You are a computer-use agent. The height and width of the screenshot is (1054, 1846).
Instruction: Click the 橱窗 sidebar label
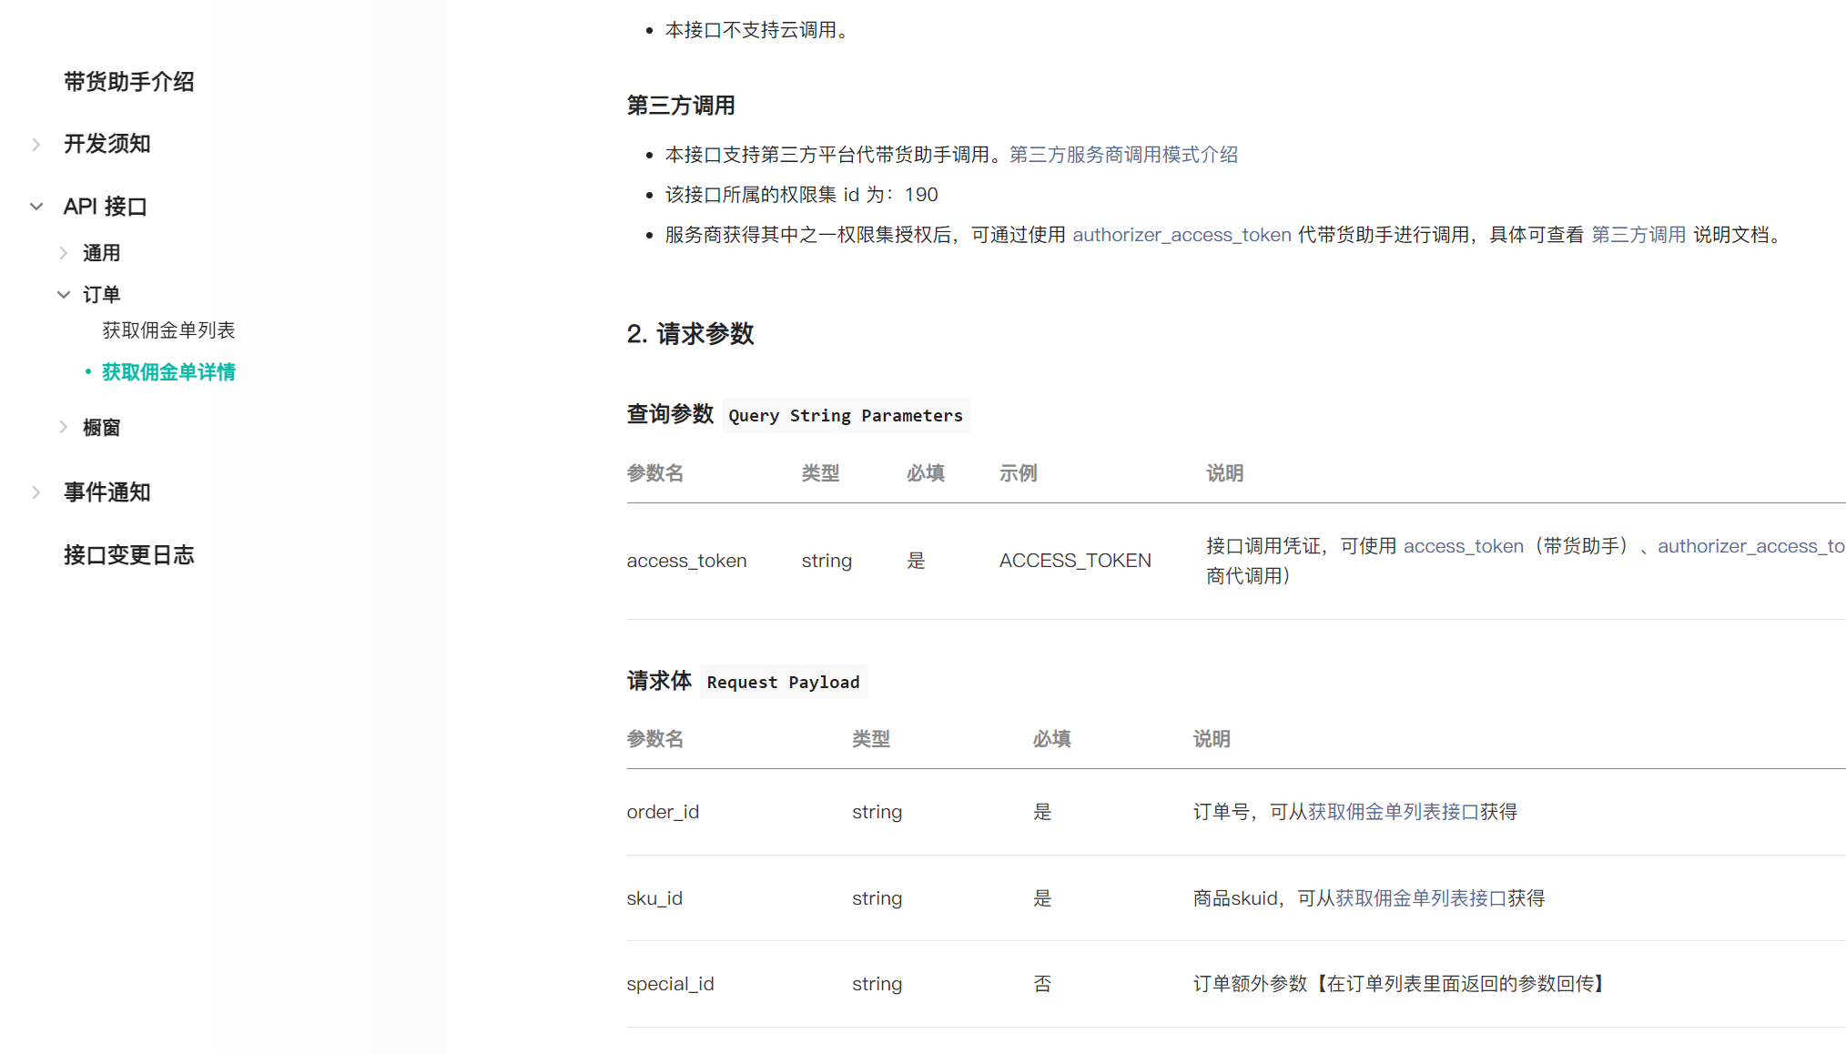click(101, 428)
